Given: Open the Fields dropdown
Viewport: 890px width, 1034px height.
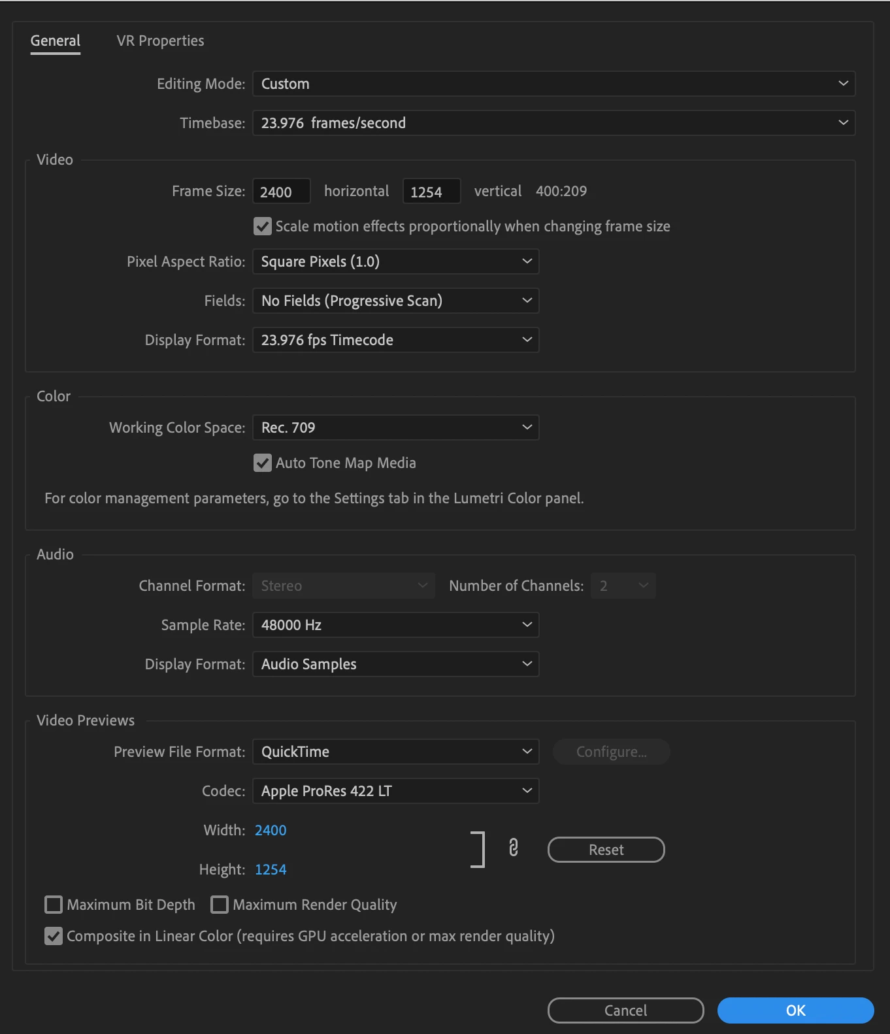Looking at the screenshot, I should pyautogui.click(x=396, y=301).
